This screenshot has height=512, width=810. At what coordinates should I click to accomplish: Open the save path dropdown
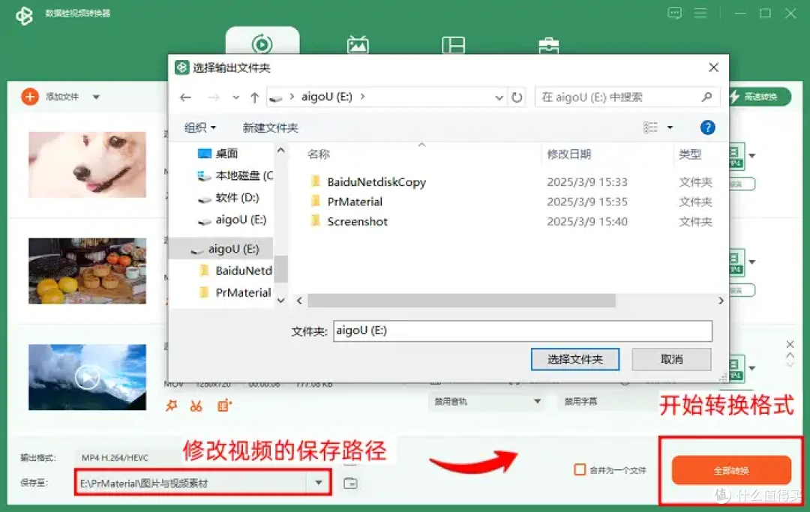(319, 483)
